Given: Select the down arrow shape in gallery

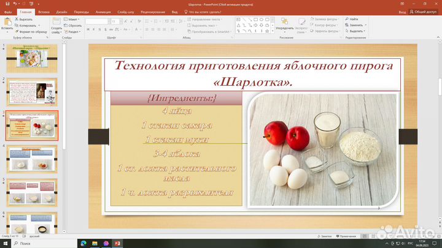Looking at the screenshot, I should tap(262, 25).
